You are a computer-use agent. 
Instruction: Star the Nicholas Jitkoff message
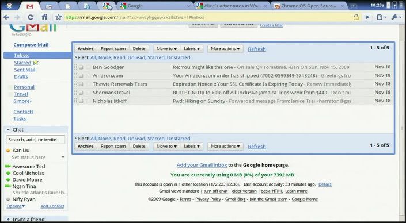tap(89, 101)
